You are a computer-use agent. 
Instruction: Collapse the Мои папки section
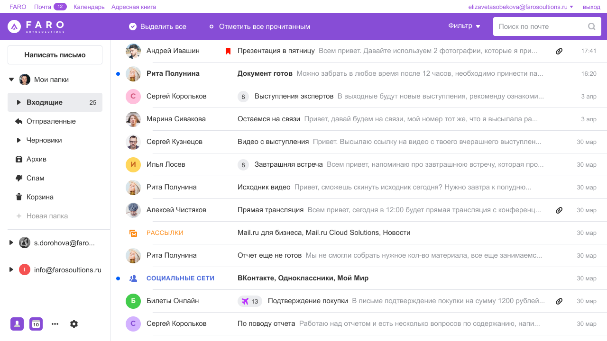click(x=10, y=79)
